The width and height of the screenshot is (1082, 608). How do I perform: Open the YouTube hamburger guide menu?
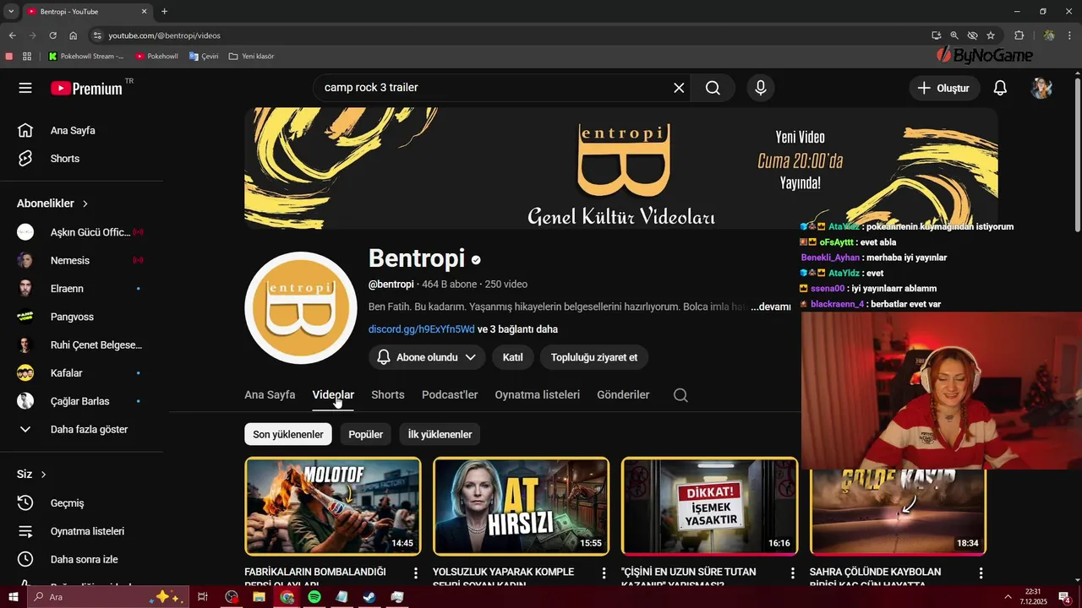click(25, 88)
